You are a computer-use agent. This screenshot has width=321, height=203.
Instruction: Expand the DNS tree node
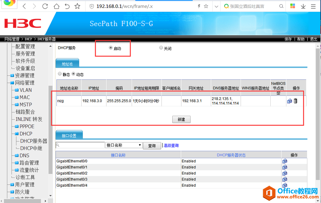coord(17,156)
